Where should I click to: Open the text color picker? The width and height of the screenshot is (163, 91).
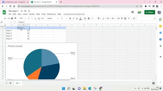[80, 18]
